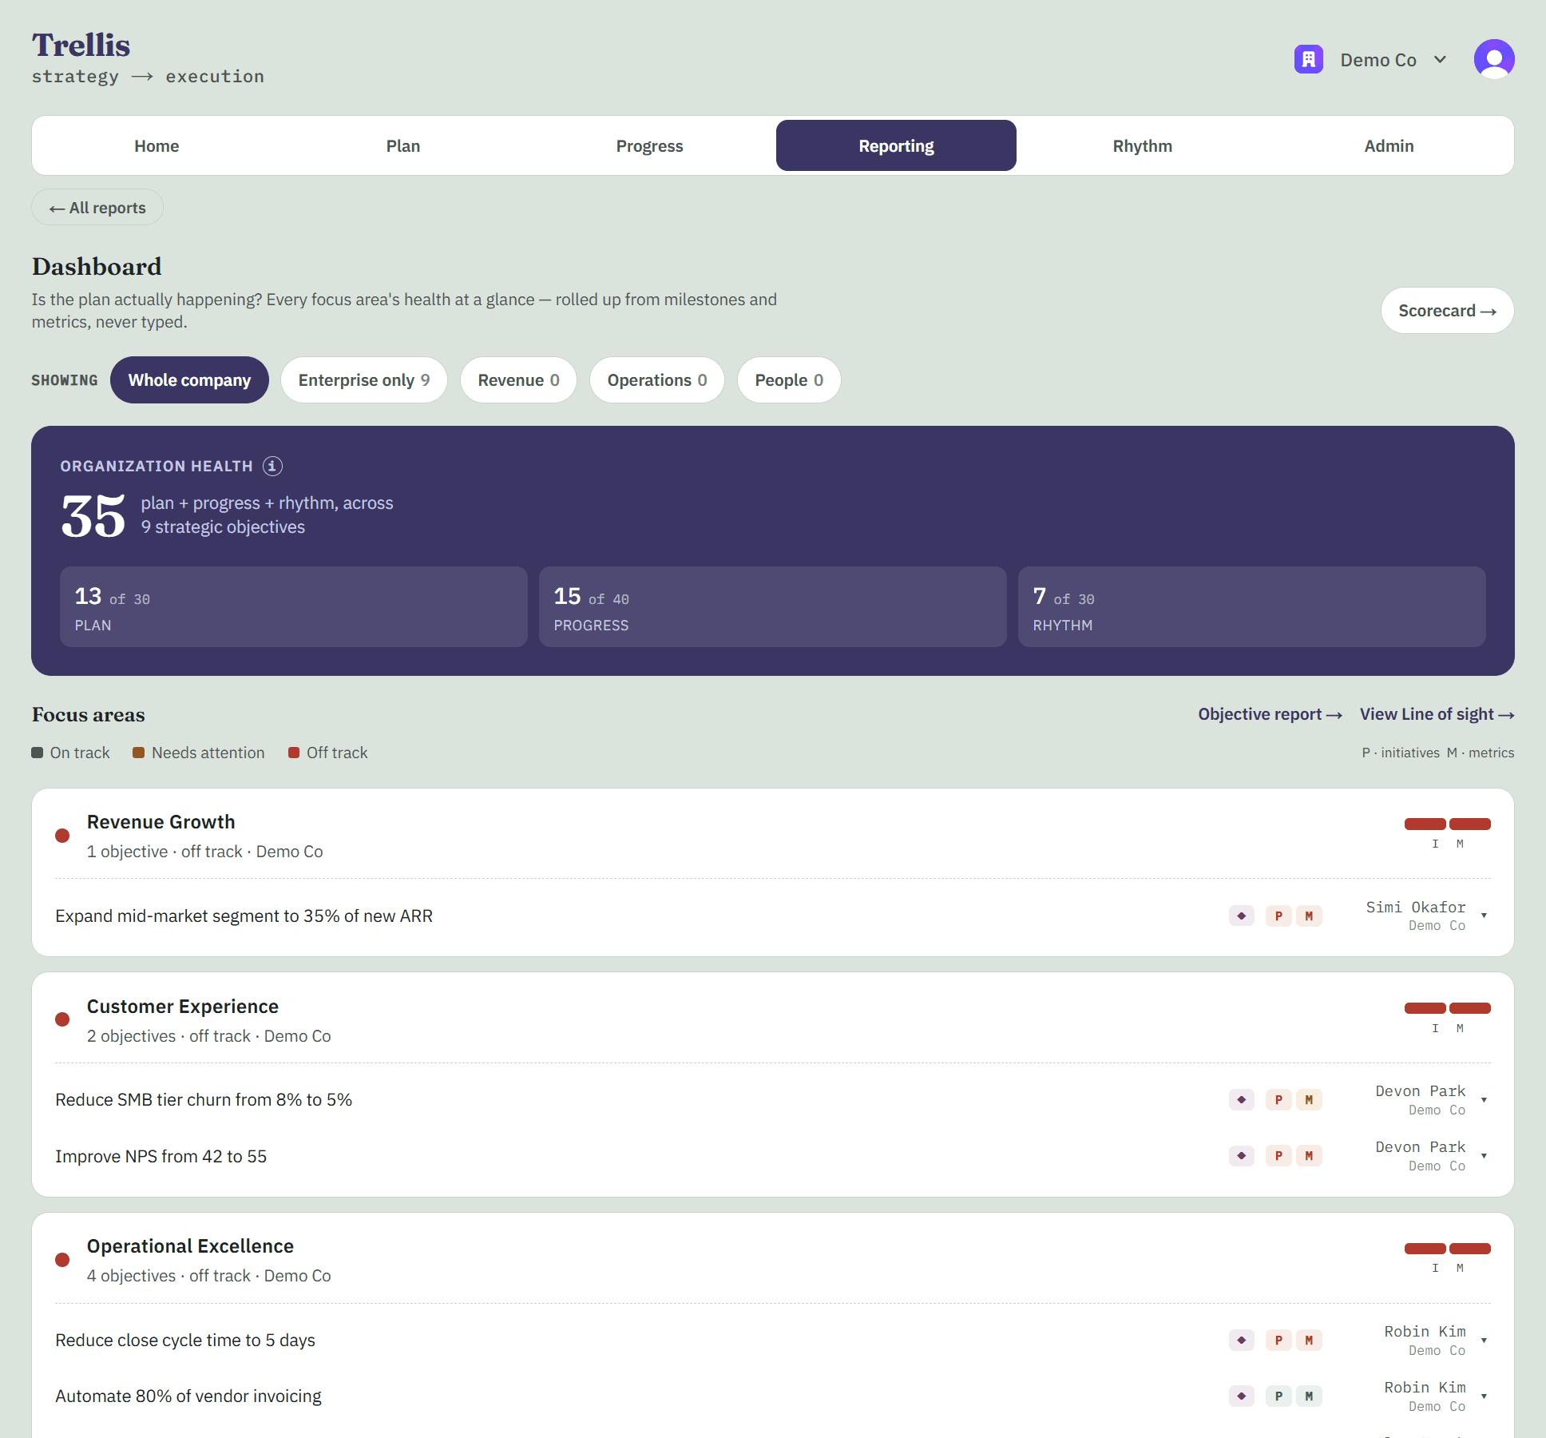Click View Line of sight link
Screen dimensions: 1546x1438
1437,714
